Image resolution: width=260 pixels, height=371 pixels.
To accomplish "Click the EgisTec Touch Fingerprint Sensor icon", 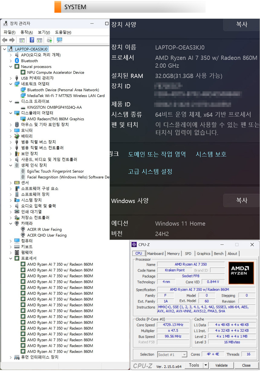I will (x=23, y=171).
